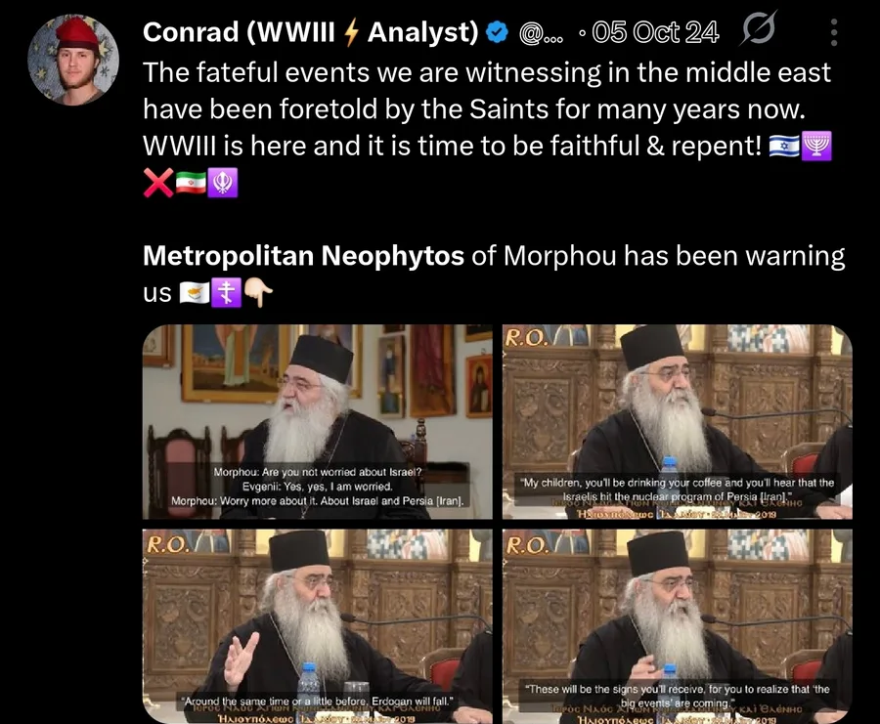Open image saying Erdogan will fall

coord(317,626)
